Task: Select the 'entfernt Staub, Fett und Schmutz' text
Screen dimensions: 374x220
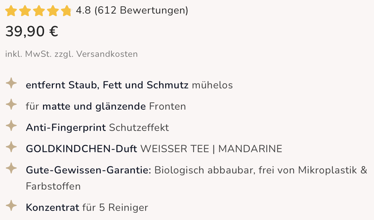Action: pos(107,85)
